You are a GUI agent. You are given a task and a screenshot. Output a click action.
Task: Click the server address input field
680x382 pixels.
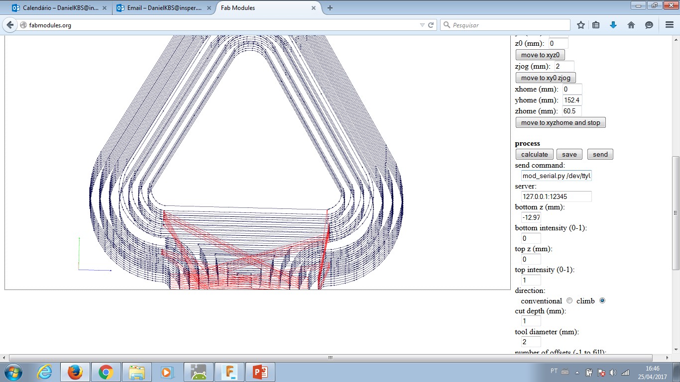coord(556,196)
